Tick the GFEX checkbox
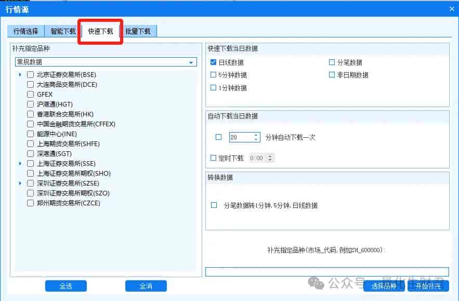 30,94
